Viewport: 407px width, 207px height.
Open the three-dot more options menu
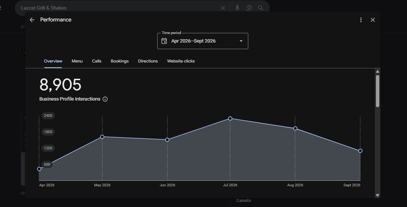coord(361,20)
